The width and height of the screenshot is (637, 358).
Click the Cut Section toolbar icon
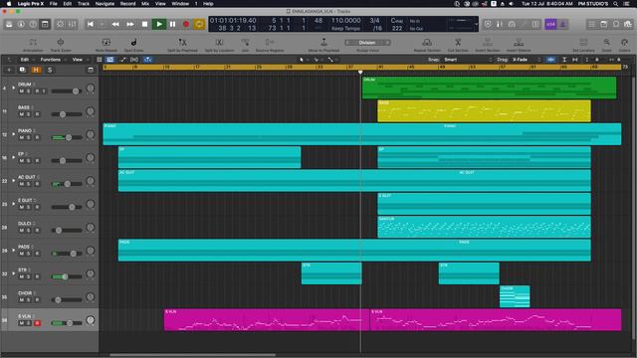pos(458,42)
